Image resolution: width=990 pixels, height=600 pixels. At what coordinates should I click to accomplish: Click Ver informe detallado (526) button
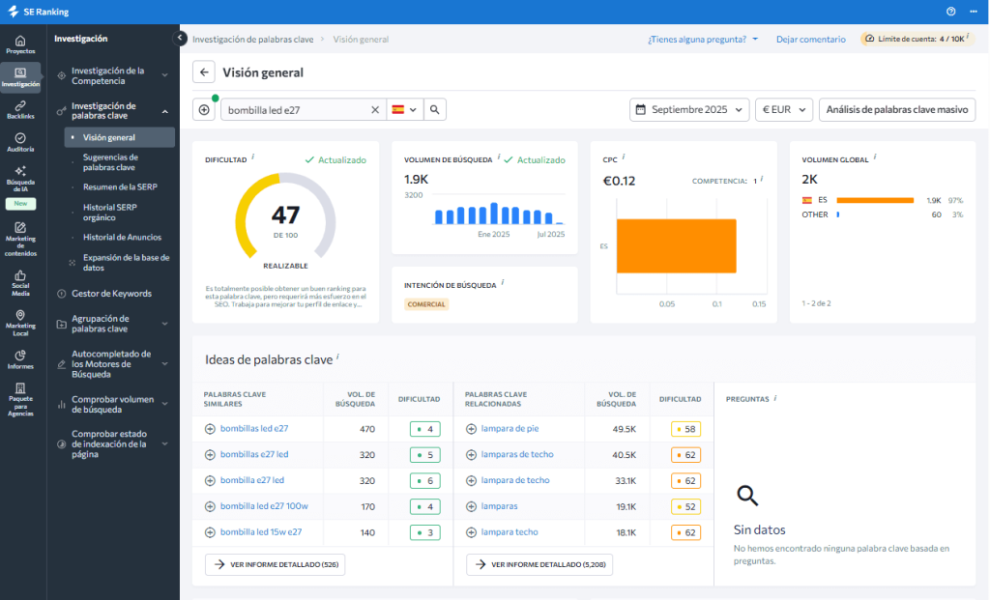click(x=275, y=564)
